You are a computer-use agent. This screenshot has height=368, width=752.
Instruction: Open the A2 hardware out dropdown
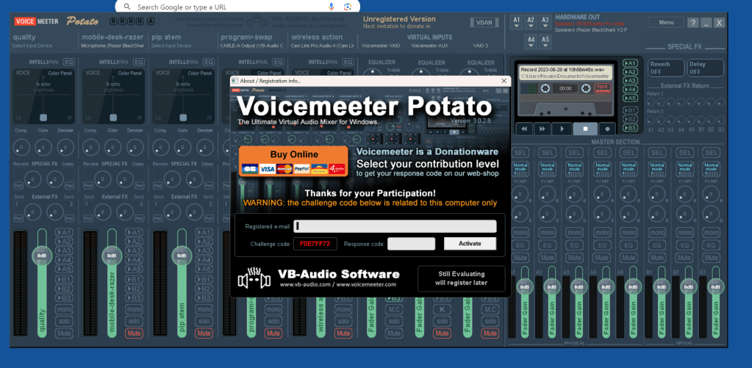(531, 23)
